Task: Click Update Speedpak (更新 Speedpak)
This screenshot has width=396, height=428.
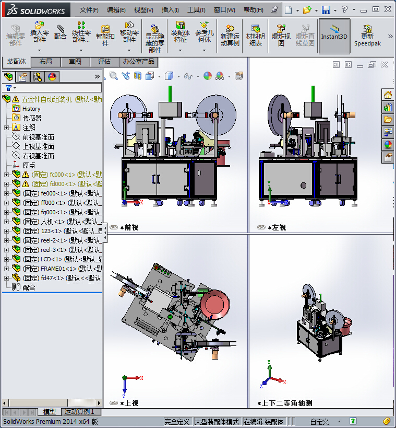Action: (x=367, y=36)
